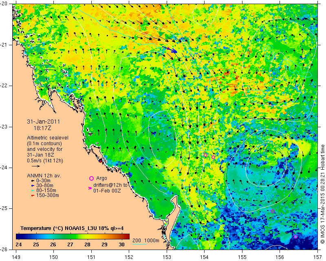The image size is (326, 261).
Task: Click the magenta Argo circle legend symbol
Action: (x=91, y=178)
